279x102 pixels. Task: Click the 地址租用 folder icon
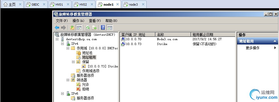point(79,57)
